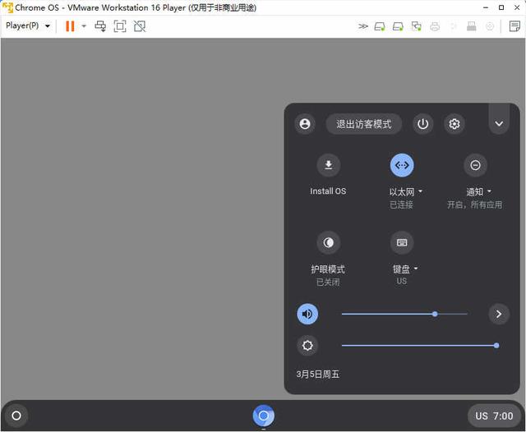The height and width of the screenshot is (432, 526).
Task: Click the status tray showing US 7:00
Action: click(x=494, y=416)
